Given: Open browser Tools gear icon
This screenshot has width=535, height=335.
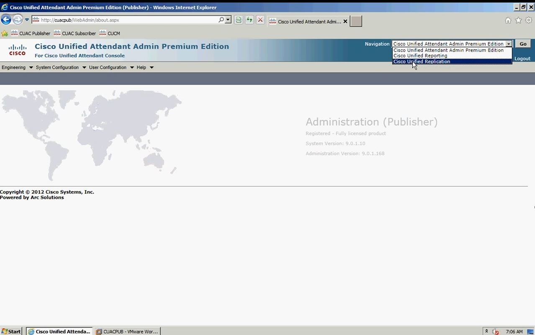Looking at the screenshot, I should (x=529, y=20).
